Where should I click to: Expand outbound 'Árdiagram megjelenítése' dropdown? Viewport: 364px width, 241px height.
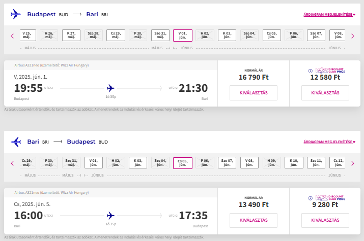(x=329, y=15)
